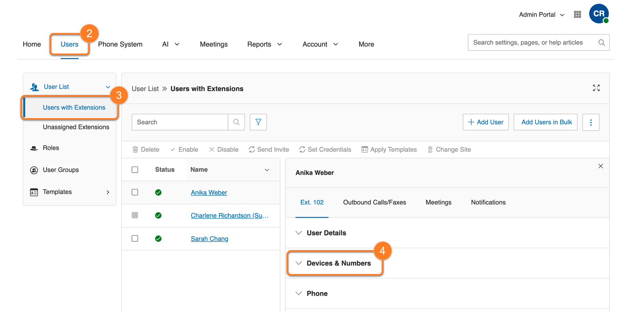Check the box for Anika Weber
The image size is (630, 315).
click(x=135, y=192)
